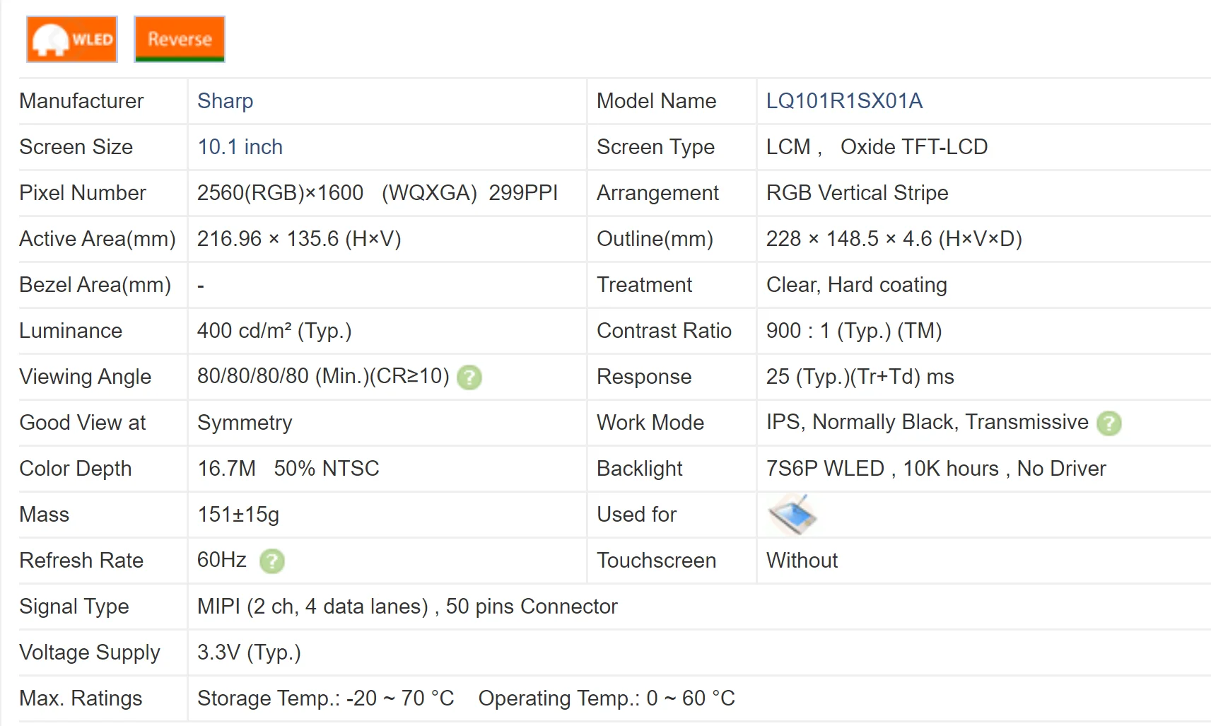
Task: Toggle the WLED badge selection
Action: click(x=71, y=39)
